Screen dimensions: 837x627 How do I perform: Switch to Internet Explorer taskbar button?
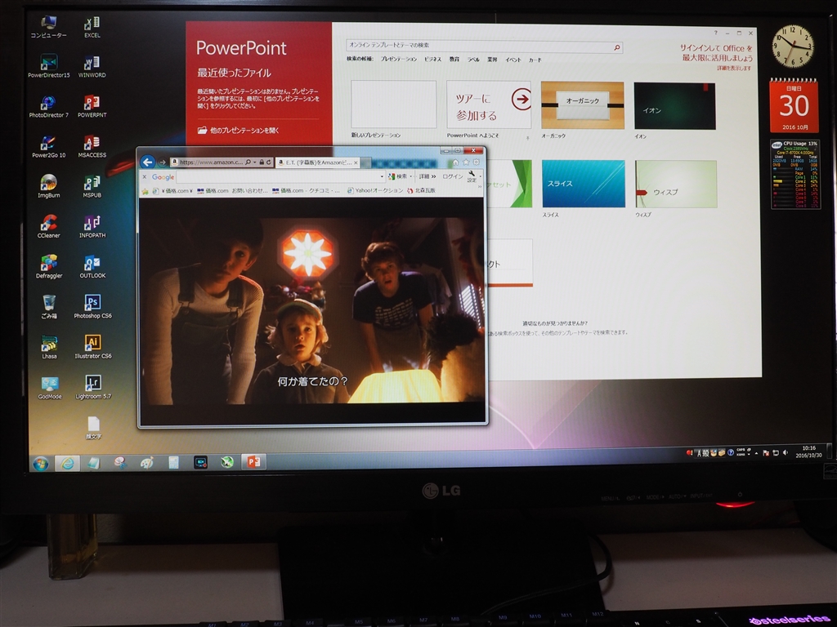pyautogui.click(x=67, y=463)
